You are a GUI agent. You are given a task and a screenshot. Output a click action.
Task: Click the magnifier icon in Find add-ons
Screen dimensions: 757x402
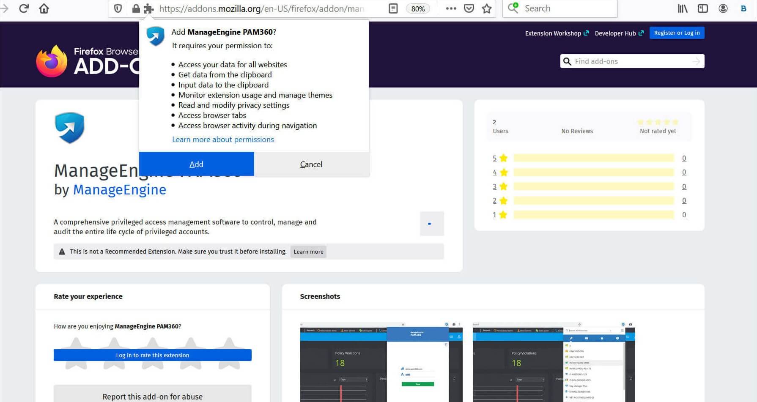click(x=567, y=61)
